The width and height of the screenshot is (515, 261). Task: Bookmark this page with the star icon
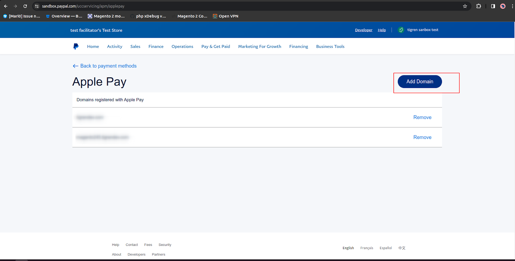[x=465, y=6]
